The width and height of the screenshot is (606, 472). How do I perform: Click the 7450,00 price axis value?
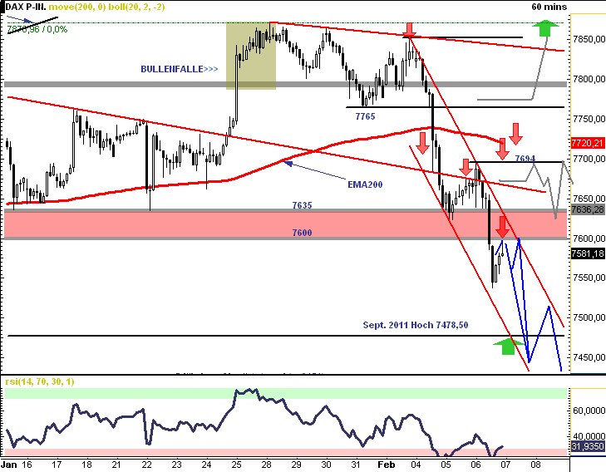point(589,357)
